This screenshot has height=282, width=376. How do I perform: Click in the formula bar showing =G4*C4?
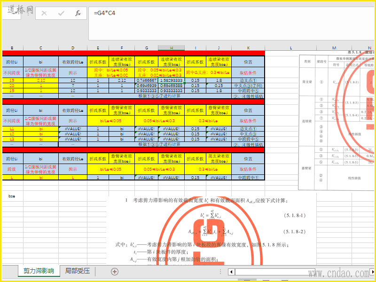click(231, 23)
